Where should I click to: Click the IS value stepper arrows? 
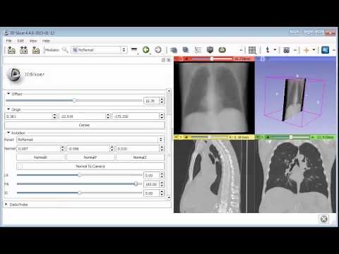point(162,193)
